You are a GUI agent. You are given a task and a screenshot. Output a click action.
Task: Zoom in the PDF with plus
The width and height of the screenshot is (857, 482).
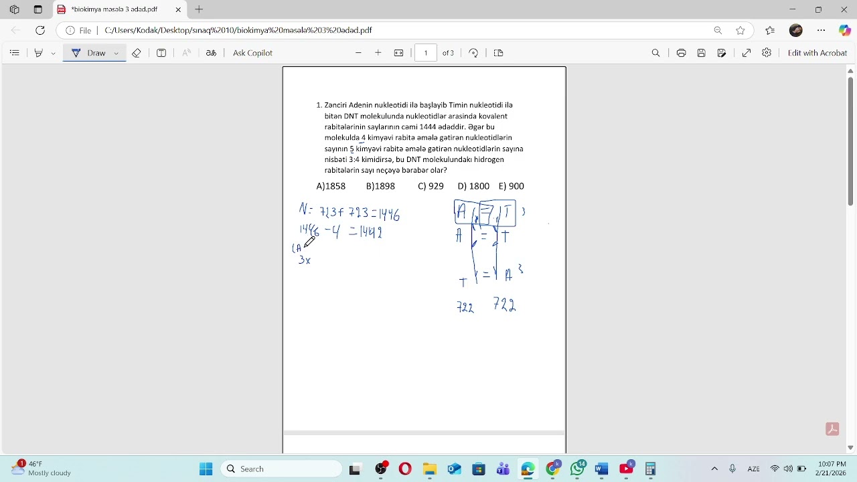tap(378, 53)
